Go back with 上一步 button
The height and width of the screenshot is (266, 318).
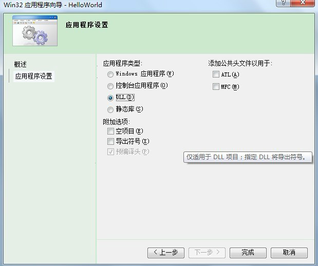point(166,253)
